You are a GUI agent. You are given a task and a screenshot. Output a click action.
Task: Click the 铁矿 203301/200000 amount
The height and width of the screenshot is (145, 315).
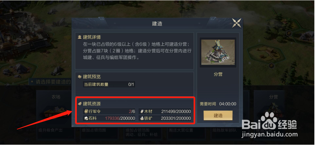pos(176,118)
